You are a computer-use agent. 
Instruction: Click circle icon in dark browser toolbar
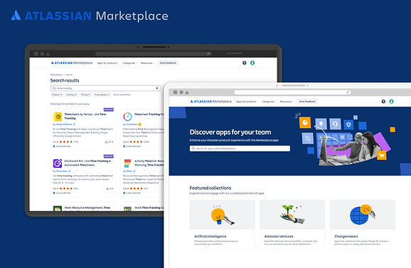(42, 54)
